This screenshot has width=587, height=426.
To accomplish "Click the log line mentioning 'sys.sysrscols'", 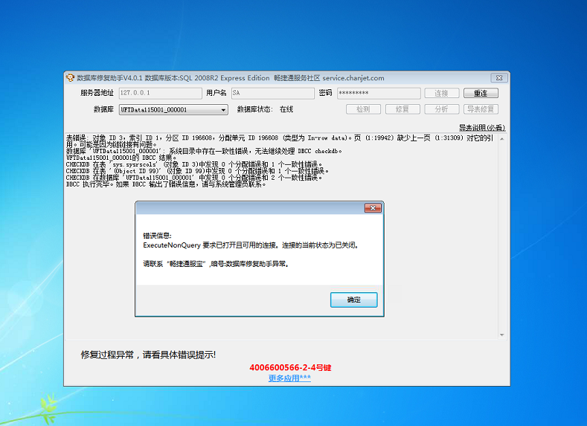I will click(194, 164).
